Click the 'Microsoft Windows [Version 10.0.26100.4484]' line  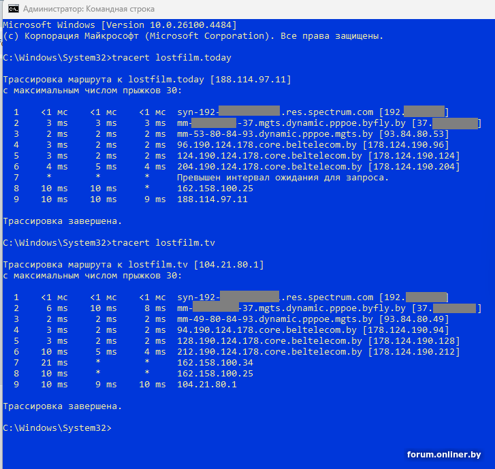[x=120, y=25]
